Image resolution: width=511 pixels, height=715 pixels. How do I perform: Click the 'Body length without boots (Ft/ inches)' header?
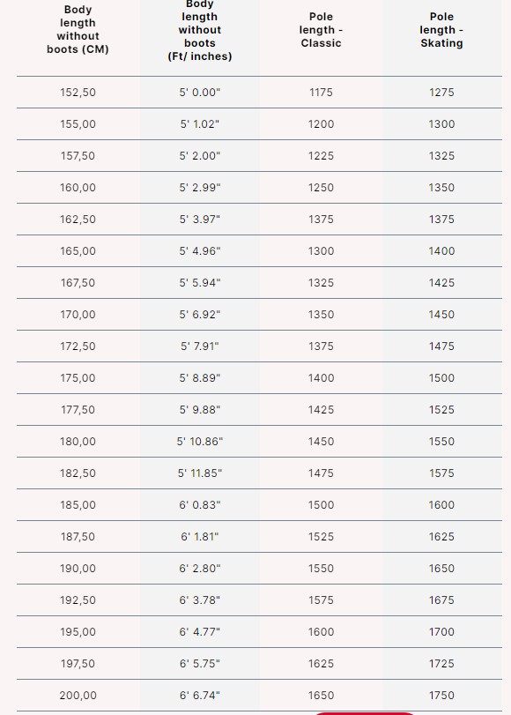click(x=200, y=30)
